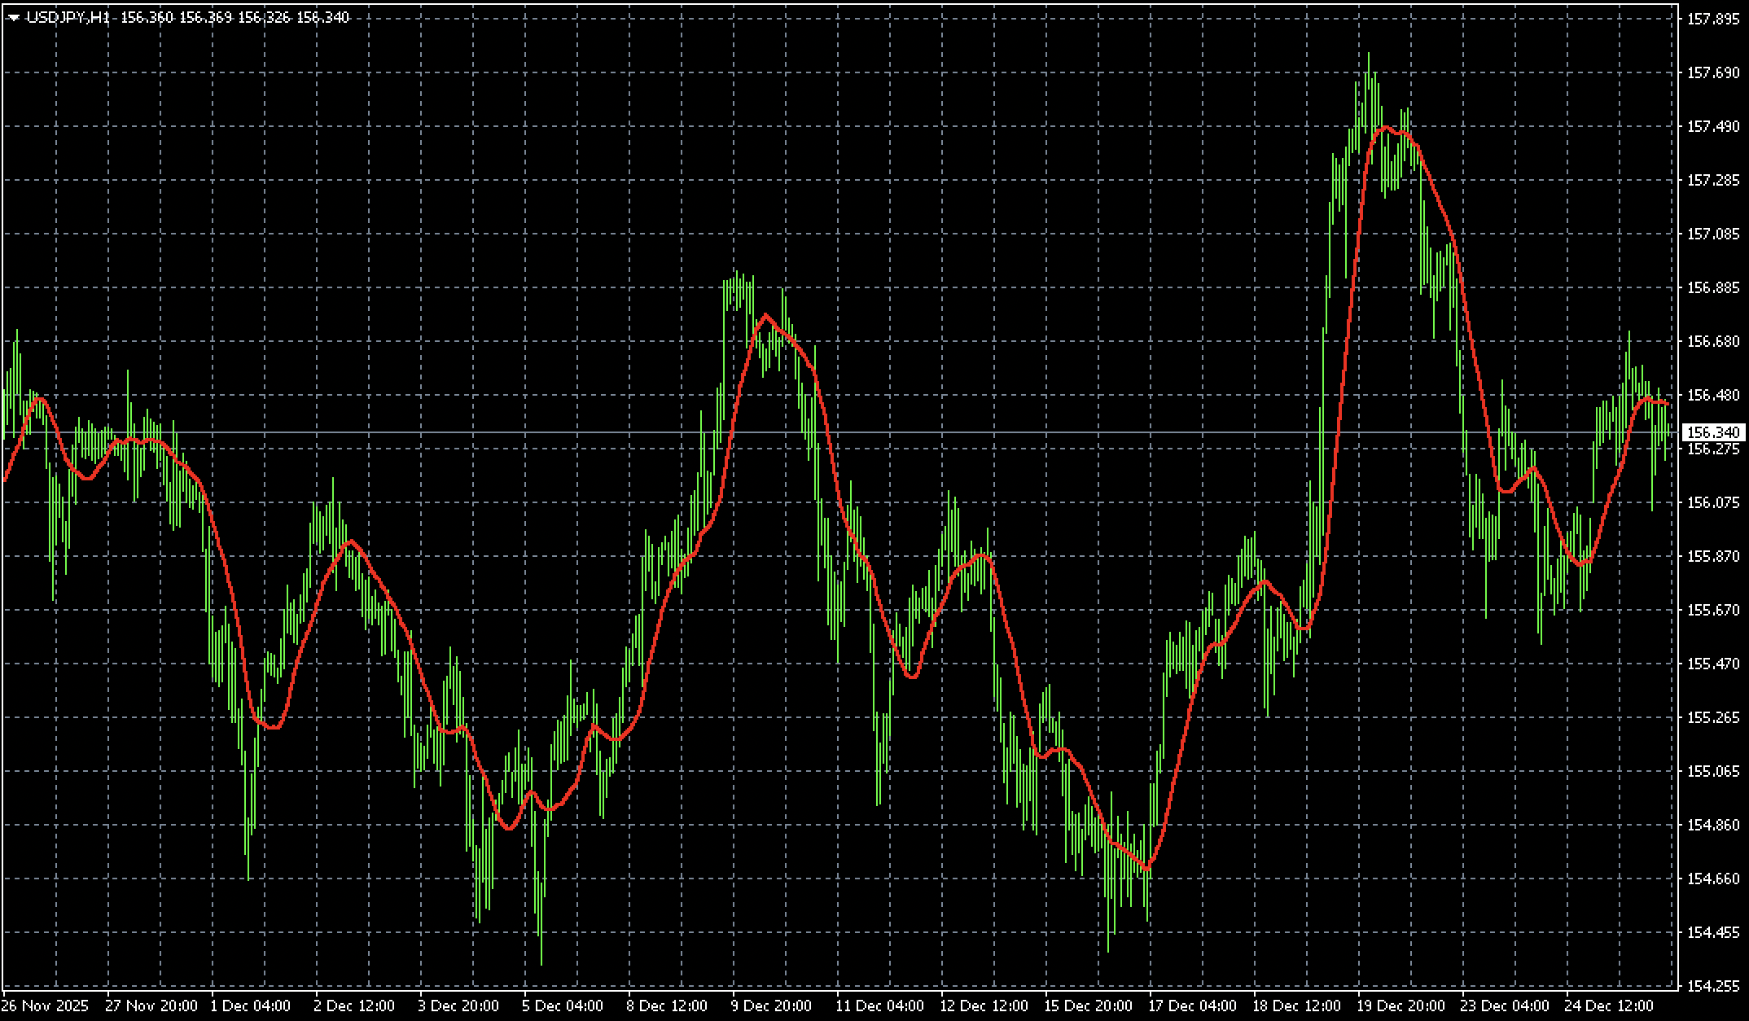Click the 157.895 price scale label

click(1712, 20)
